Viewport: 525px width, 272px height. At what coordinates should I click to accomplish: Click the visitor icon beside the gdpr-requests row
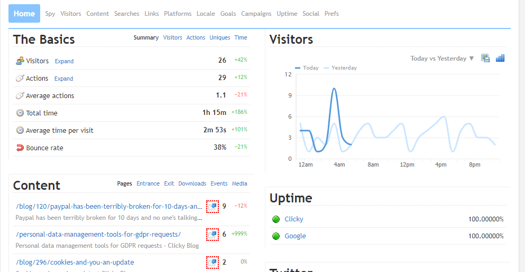pos(213,235)
